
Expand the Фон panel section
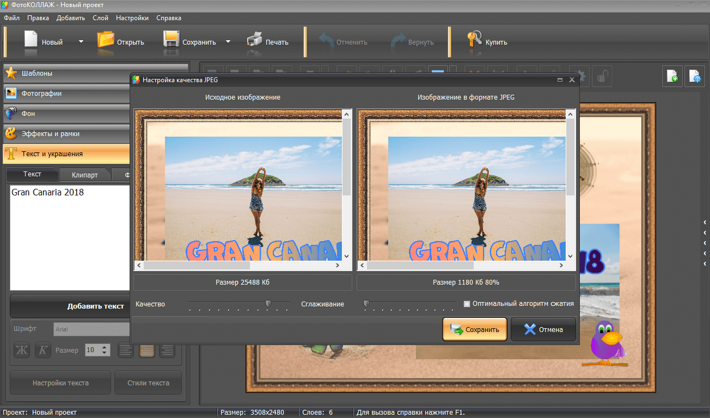[x=66, y=114]
